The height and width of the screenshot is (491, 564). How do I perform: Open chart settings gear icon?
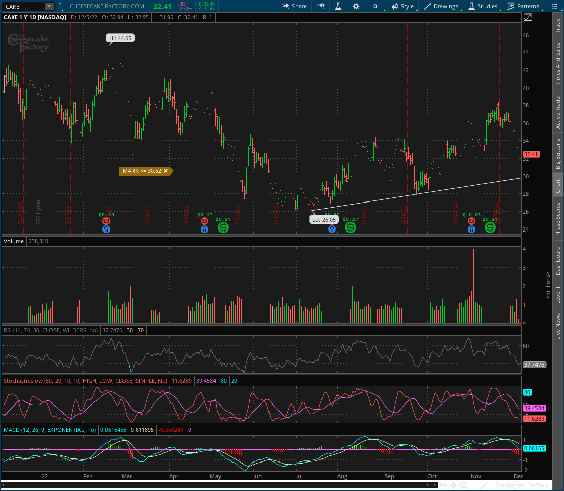pos(356,6)
